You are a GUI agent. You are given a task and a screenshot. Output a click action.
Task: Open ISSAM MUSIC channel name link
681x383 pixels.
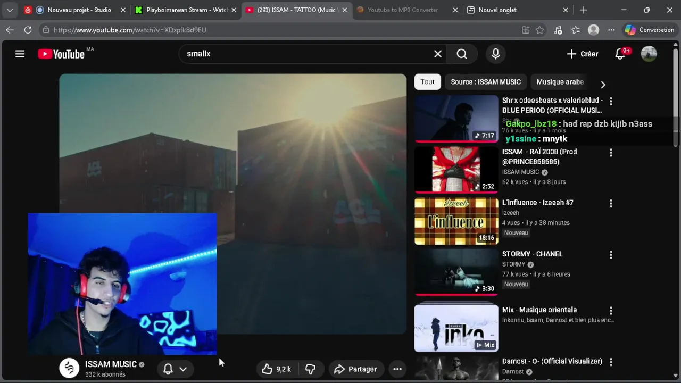[111, 364]
